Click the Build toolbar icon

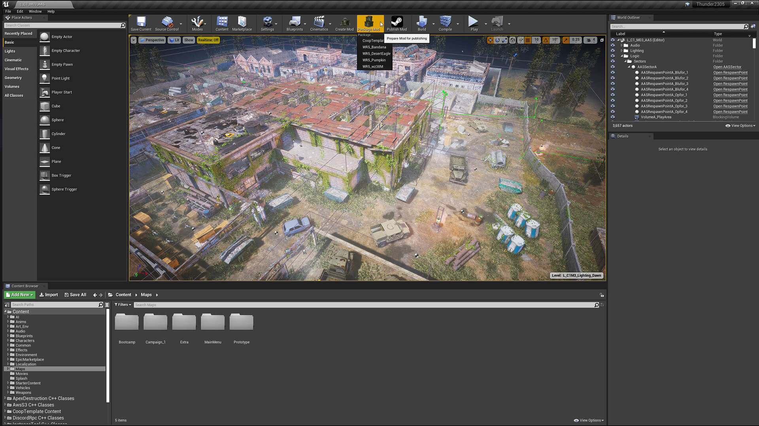coord(422,24)
